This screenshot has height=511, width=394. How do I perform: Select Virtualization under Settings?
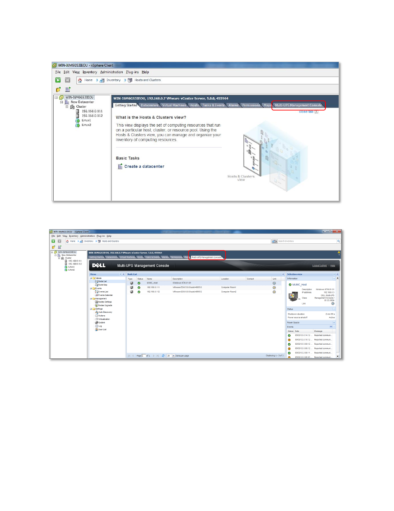[104, 319]
